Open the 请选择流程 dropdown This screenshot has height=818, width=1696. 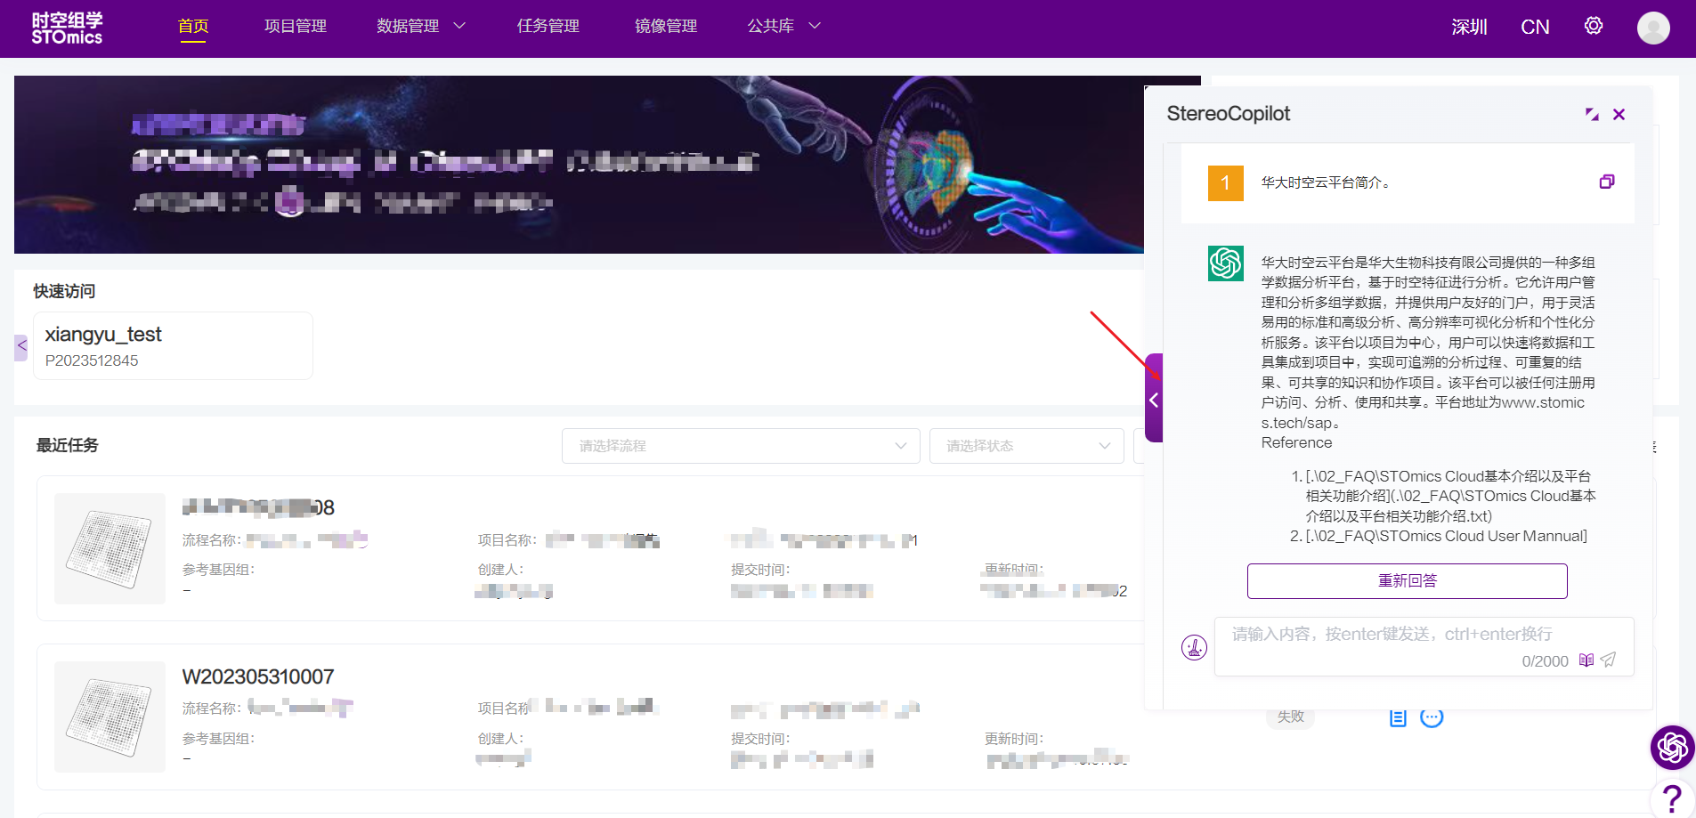741,446
